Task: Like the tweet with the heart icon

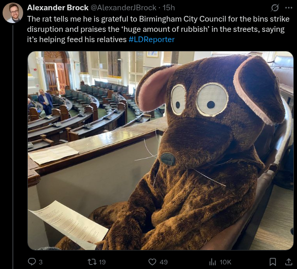Action: pyautogui.click(x=152, y=262)
